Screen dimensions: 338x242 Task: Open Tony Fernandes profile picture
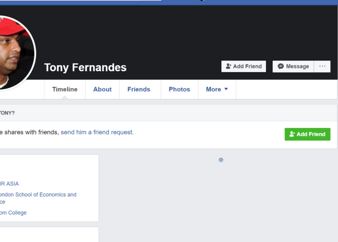coord(15,53)
